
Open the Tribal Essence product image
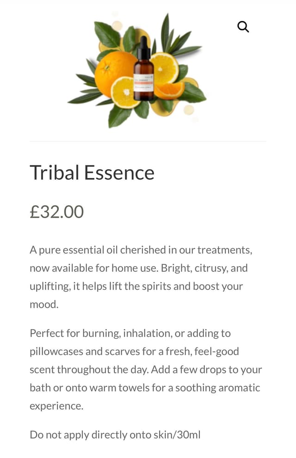pos(139,69)
